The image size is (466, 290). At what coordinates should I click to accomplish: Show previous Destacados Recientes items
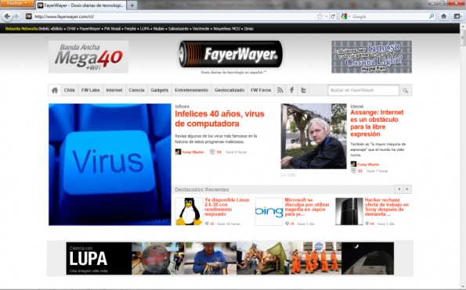tap(399, 189)
